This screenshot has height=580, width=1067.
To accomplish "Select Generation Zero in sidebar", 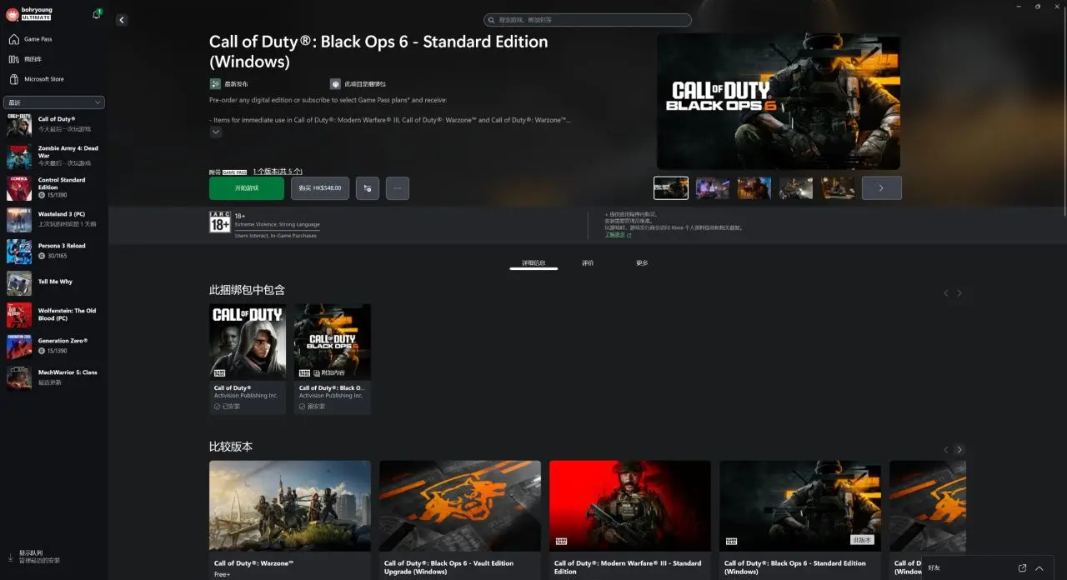I will (x=53, y=347).
